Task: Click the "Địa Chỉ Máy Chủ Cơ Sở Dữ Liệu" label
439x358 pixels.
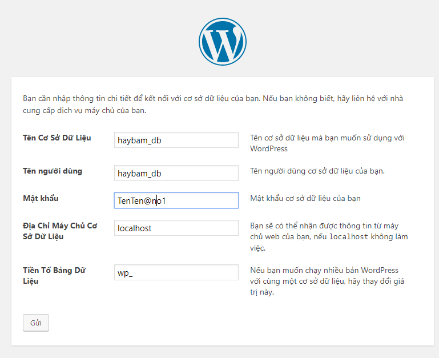Action: [x=60, y=231]
